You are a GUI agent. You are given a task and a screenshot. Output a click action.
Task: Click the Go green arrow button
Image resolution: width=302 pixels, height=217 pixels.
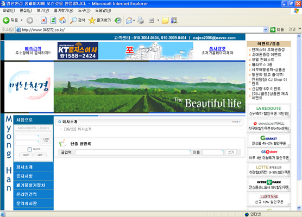coord(273,30)
